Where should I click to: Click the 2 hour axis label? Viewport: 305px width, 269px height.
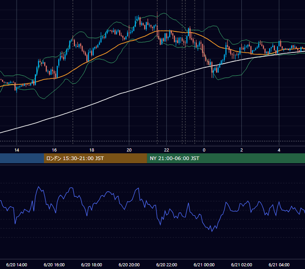coord(242,150)
